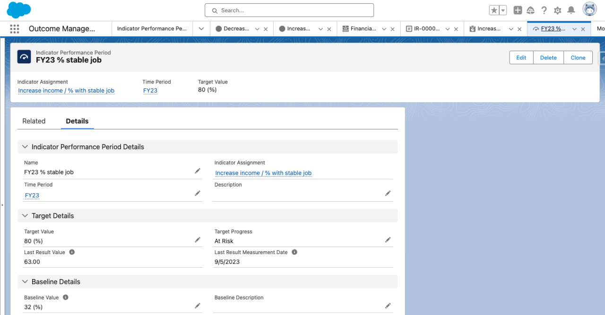The image size is (605, 315).
Task: Click the Edit button
Action: pos(521,58)
